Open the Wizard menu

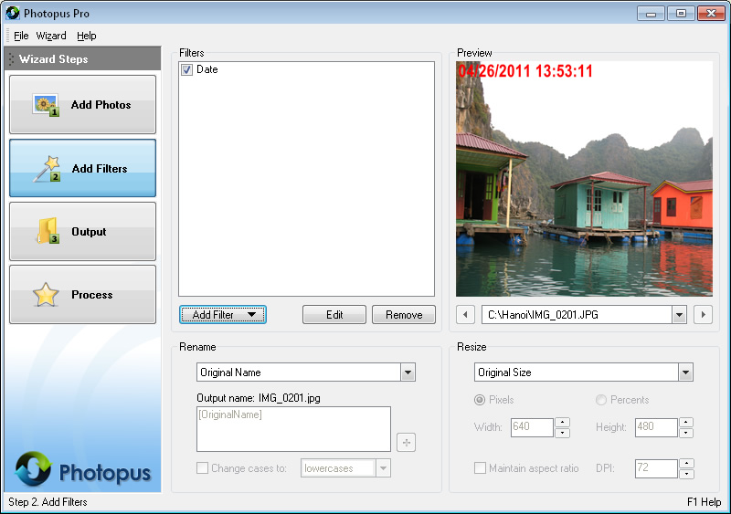51,36
